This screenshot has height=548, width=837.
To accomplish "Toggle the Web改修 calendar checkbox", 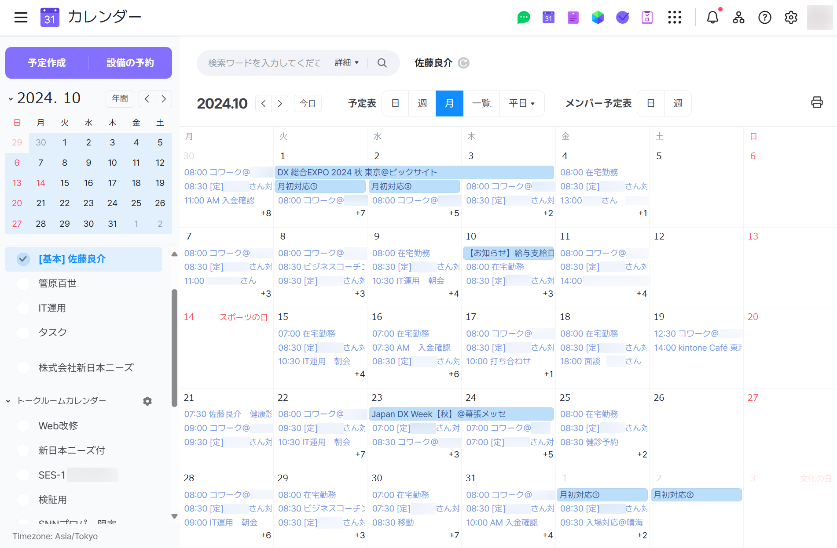I will (x=23, y=426).
